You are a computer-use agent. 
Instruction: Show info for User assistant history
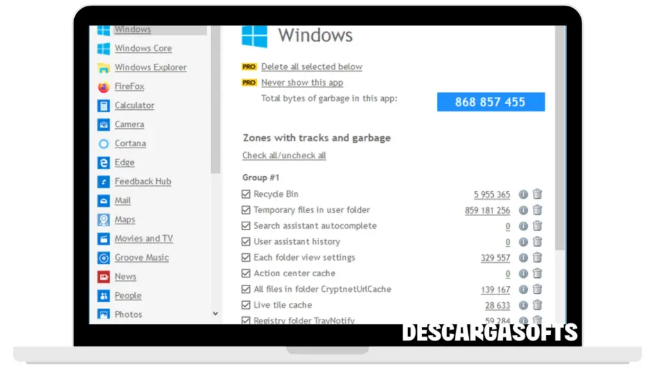click(523, 242)
